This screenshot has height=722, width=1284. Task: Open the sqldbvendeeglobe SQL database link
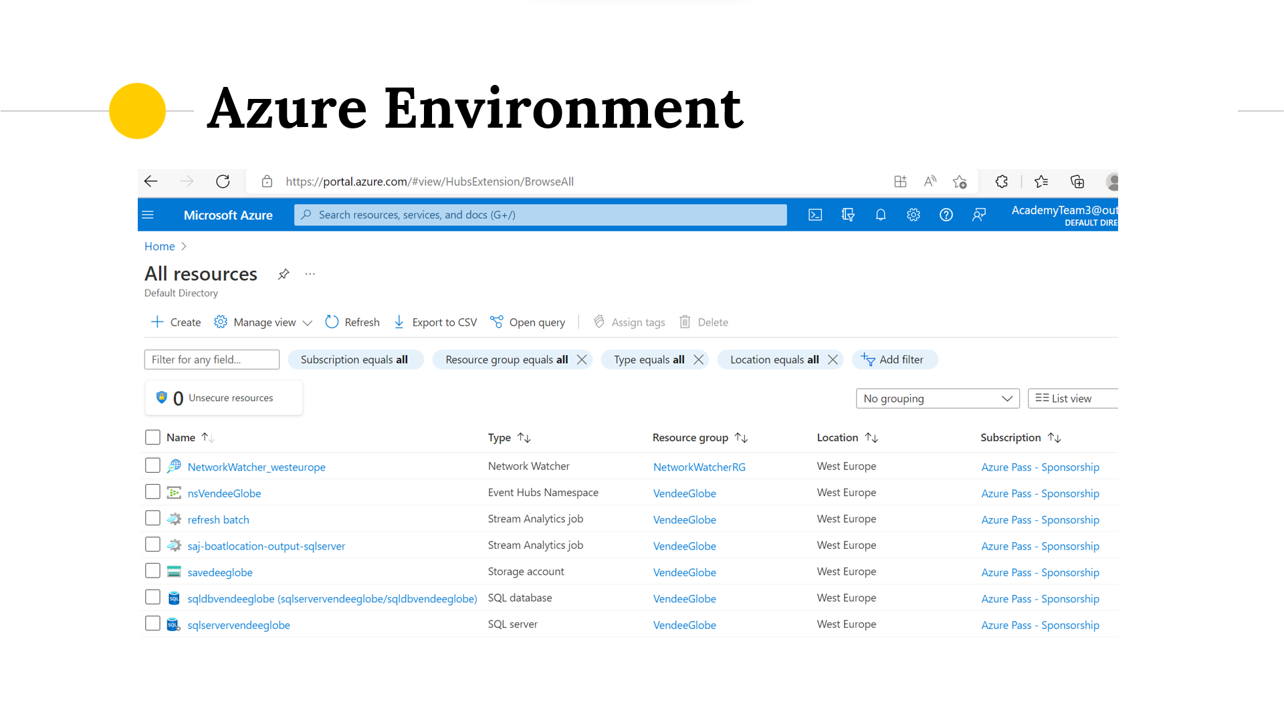click(x=332, y=599)
